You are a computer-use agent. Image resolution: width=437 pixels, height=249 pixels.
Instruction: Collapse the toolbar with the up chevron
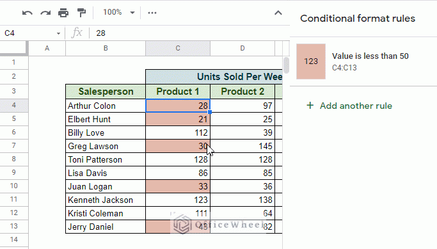click(278, 13)
